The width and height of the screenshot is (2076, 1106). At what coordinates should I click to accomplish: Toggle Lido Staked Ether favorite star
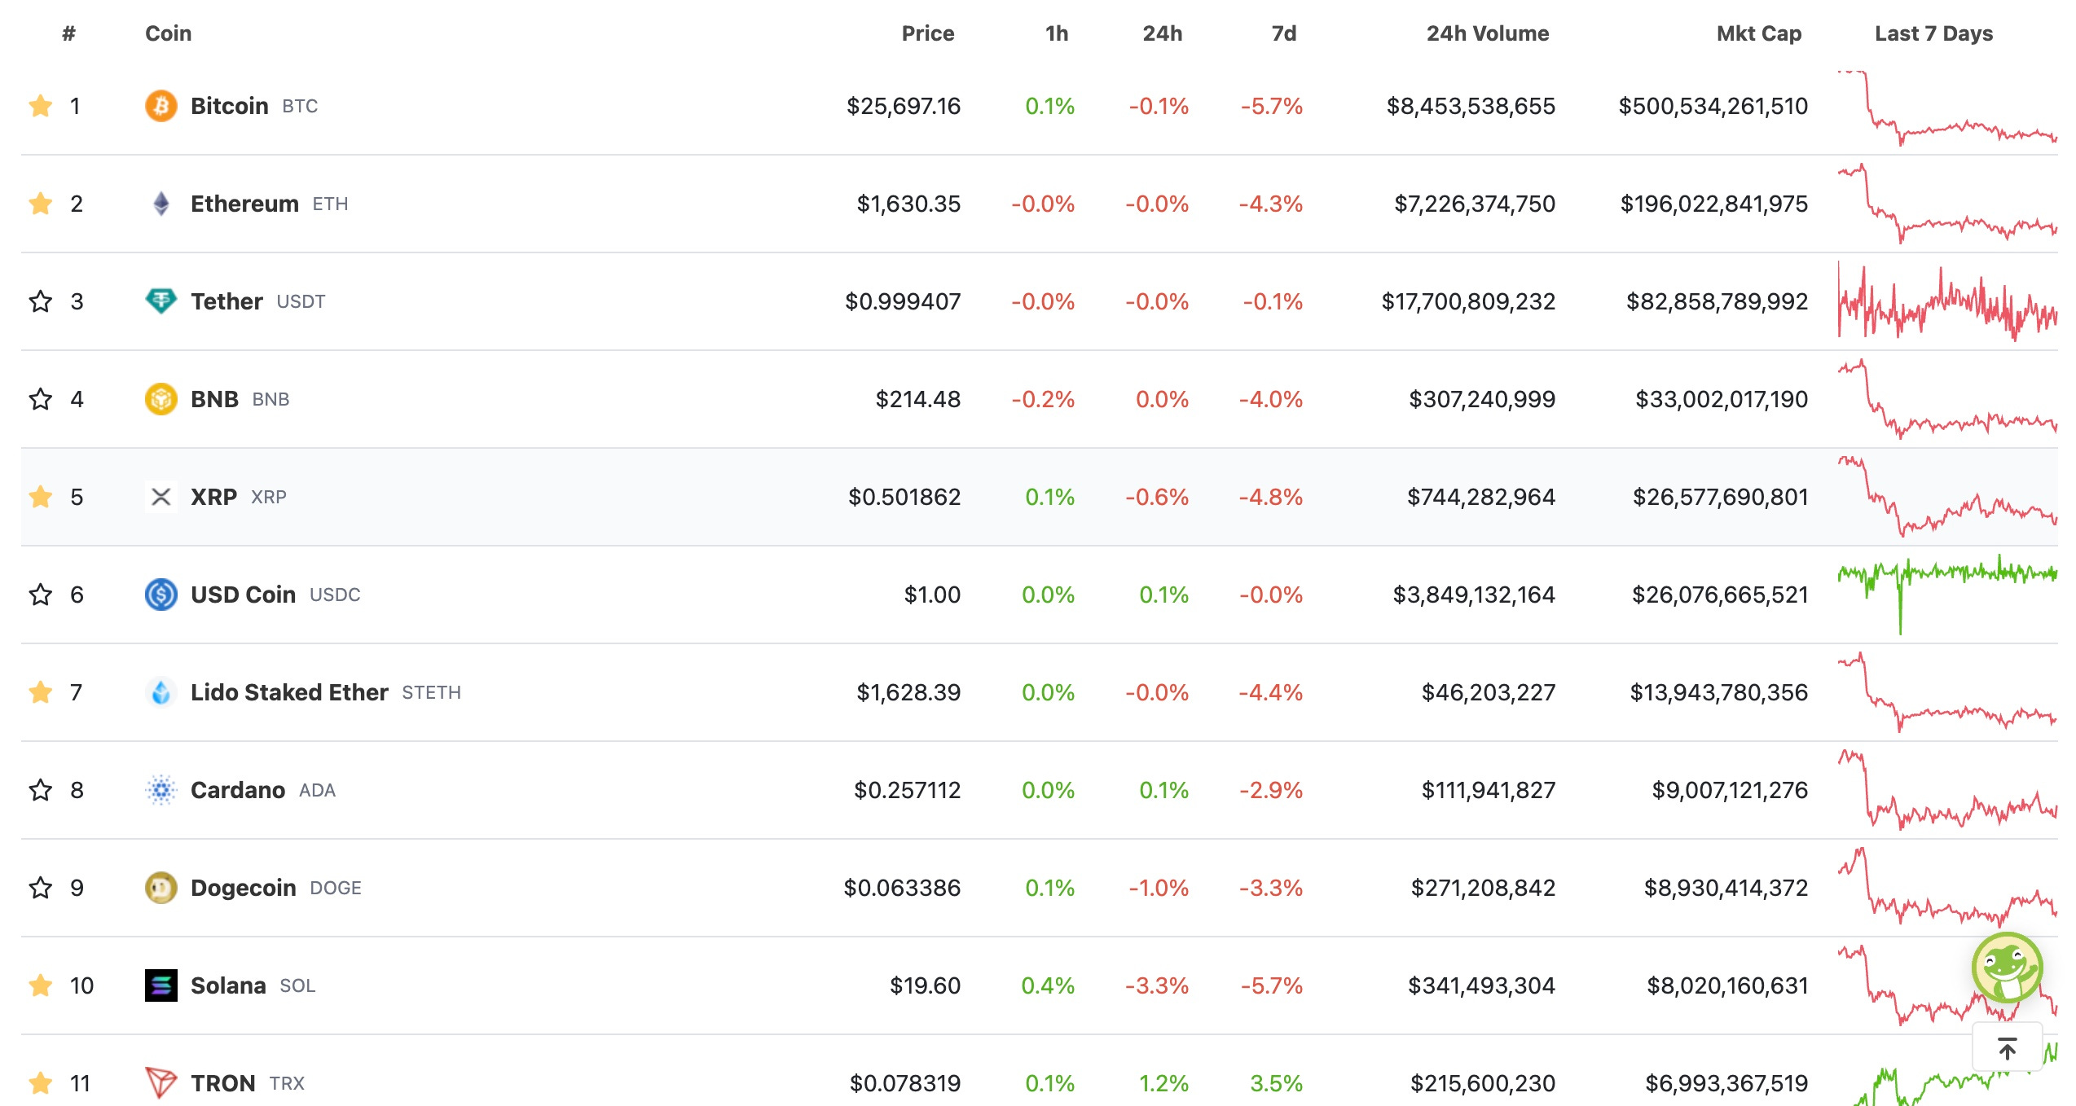click(40, 692)
